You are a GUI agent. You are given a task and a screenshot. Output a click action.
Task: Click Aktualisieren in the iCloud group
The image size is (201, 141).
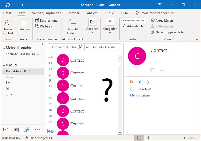162,21
